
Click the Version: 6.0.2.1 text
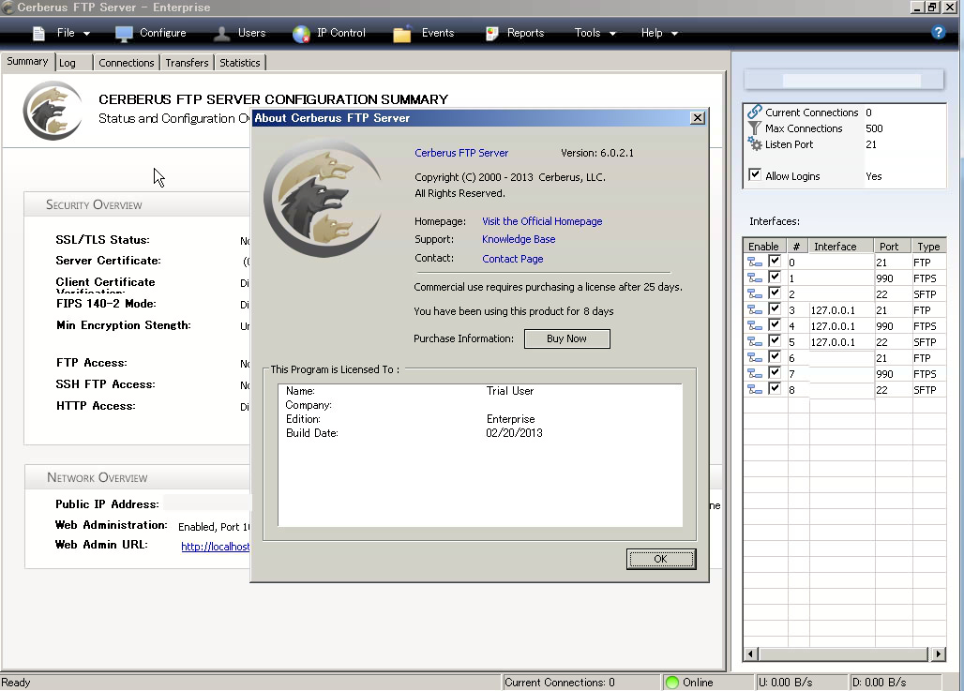(597, 153)
